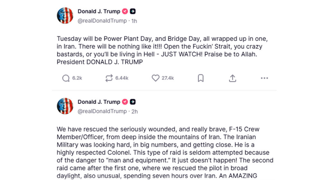Open the profile avatar on the second post

click(x=65, y=106)
